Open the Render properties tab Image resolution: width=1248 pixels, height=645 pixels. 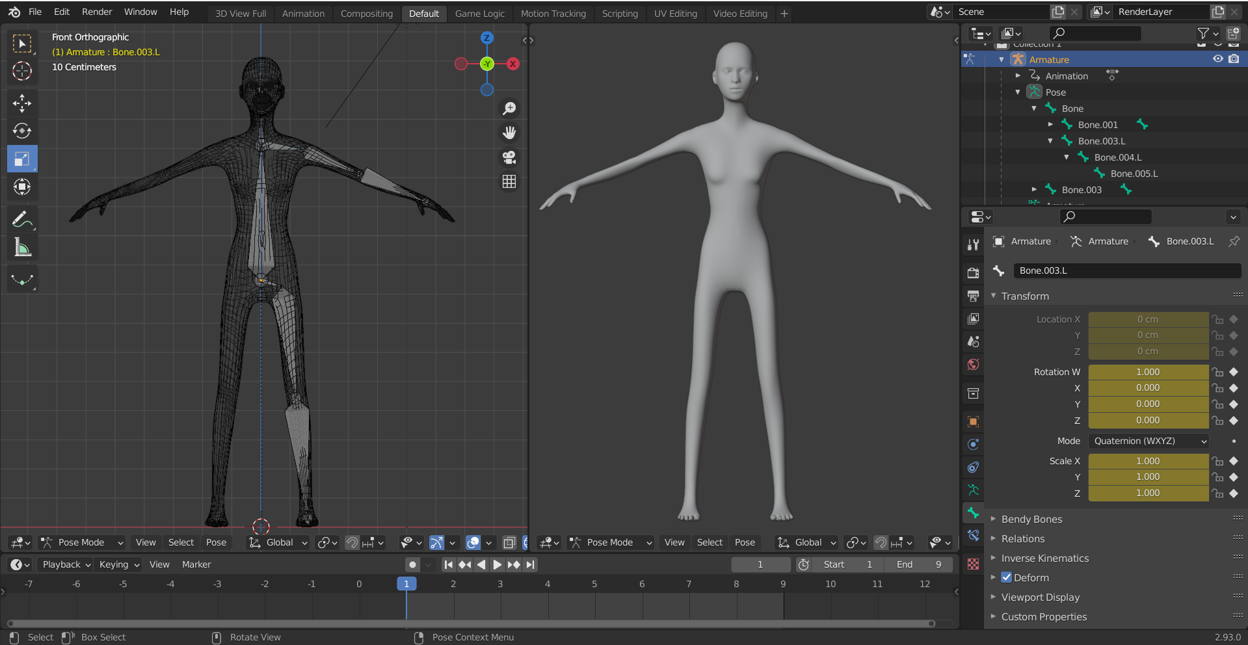click(x=973, y=273)
